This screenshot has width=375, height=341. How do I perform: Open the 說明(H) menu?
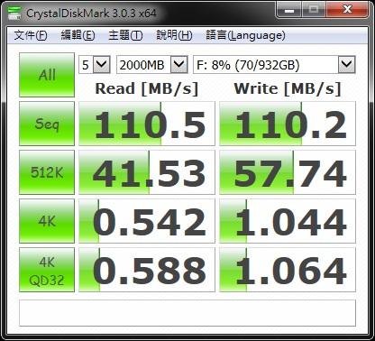click(x=174, y=35)
